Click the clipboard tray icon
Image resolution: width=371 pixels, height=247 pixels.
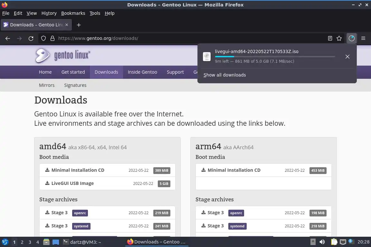334,242
